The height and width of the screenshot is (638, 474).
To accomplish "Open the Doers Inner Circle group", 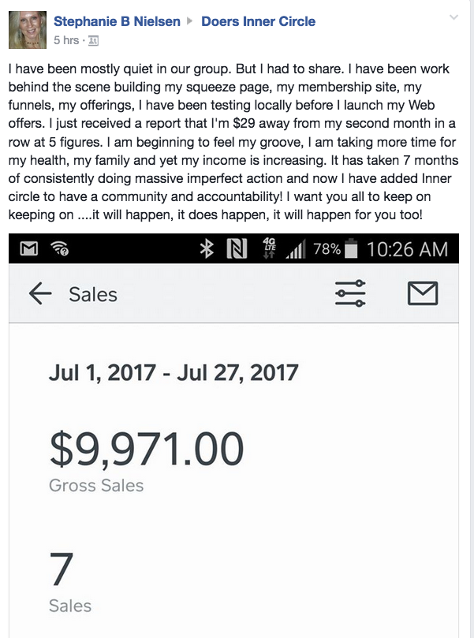I will pyautogui.click(x=258, y=22).
